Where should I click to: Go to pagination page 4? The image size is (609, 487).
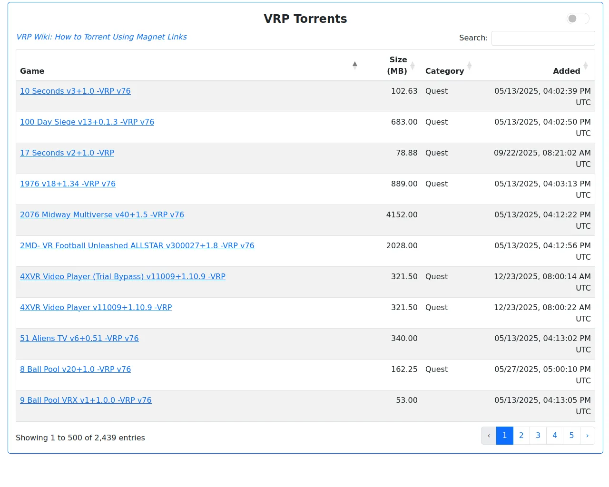555,436
